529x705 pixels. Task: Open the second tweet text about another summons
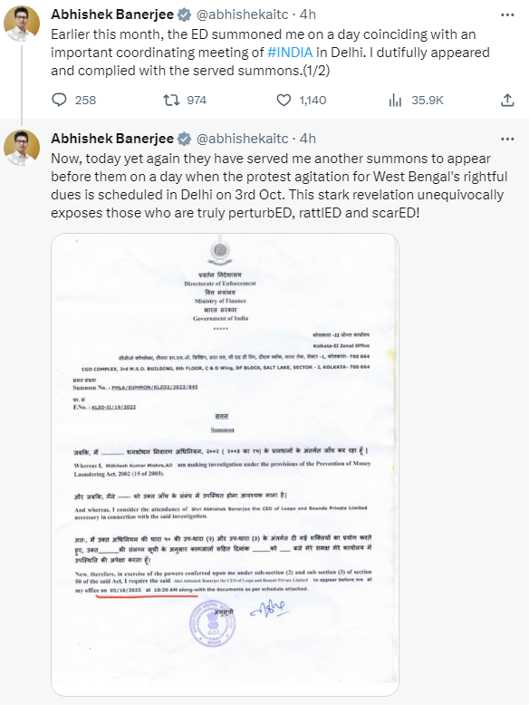coord(279,186)
